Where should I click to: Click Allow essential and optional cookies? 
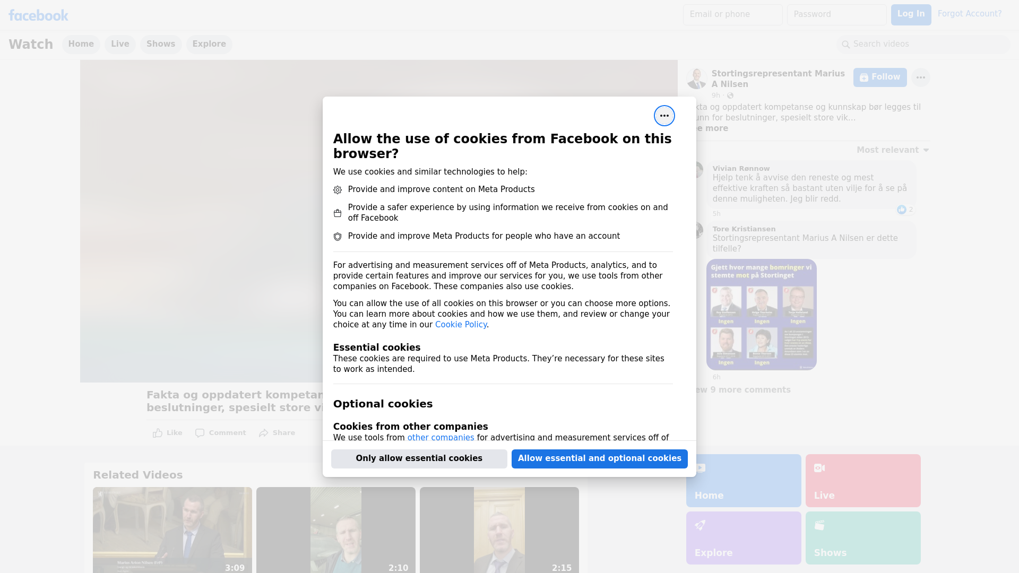point(600,459)
